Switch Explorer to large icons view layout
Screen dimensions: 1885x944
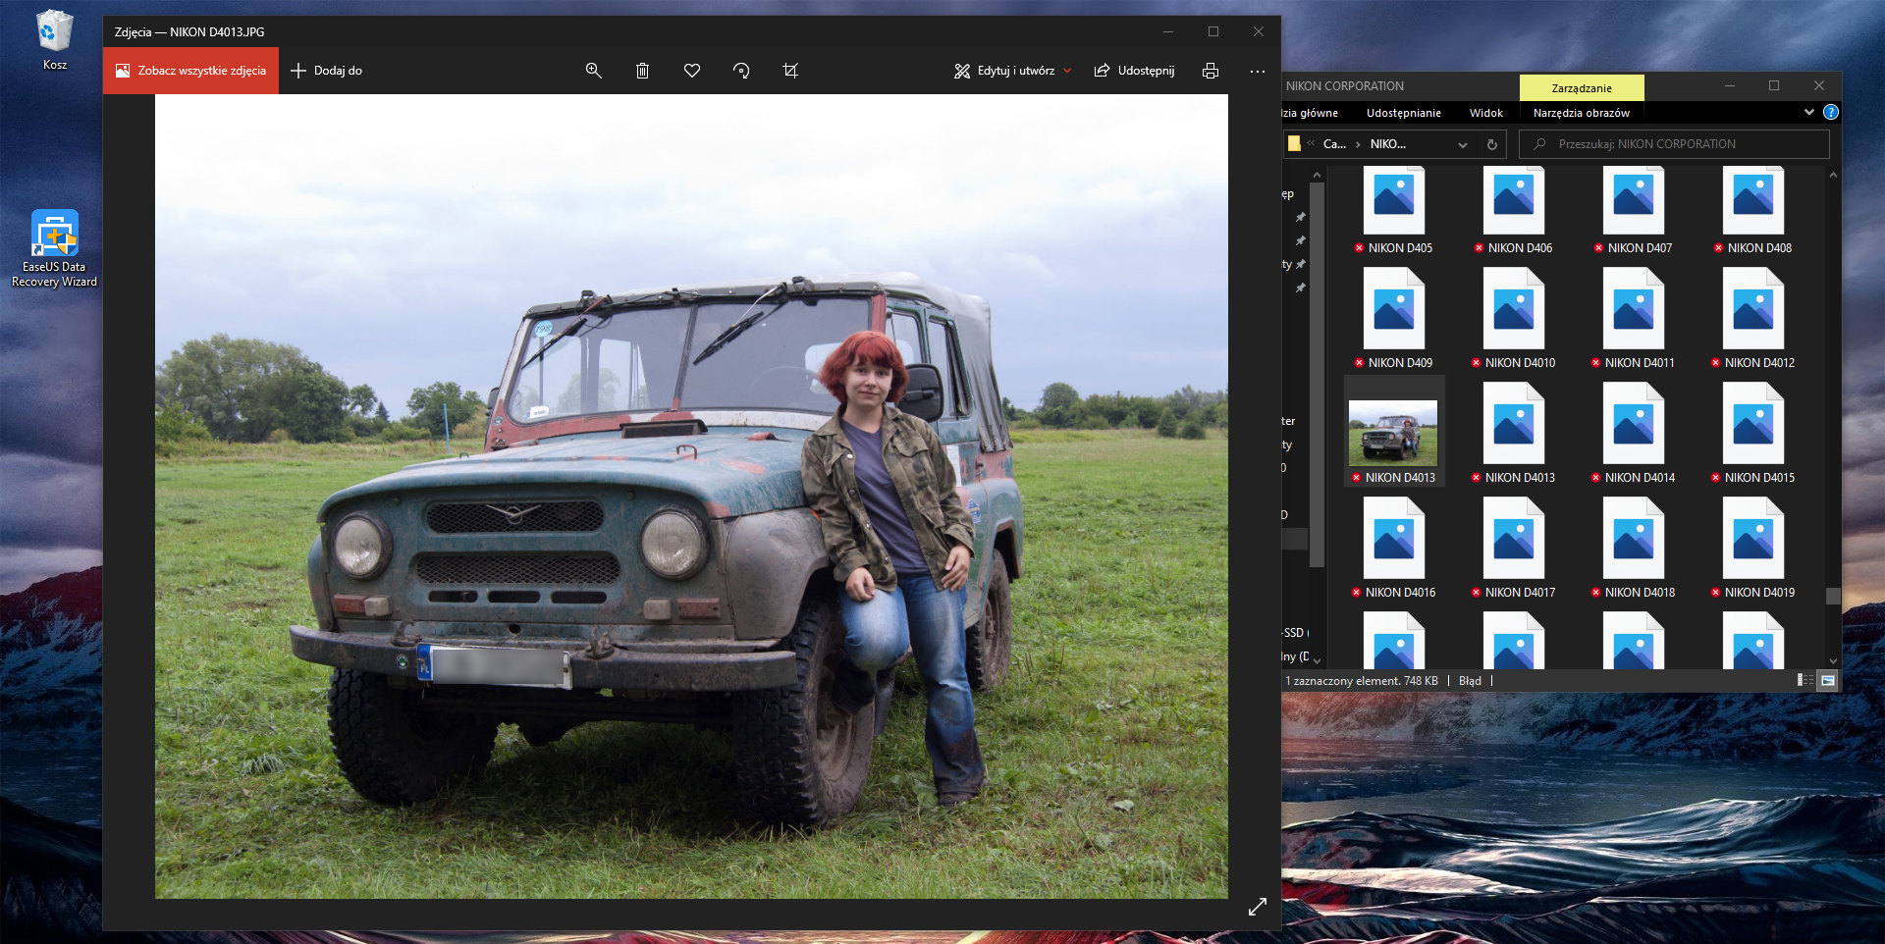1827,680
